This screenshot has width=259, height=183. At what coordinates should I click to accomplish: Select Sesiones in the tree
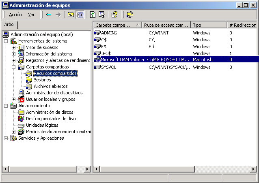tap(42, 80)
